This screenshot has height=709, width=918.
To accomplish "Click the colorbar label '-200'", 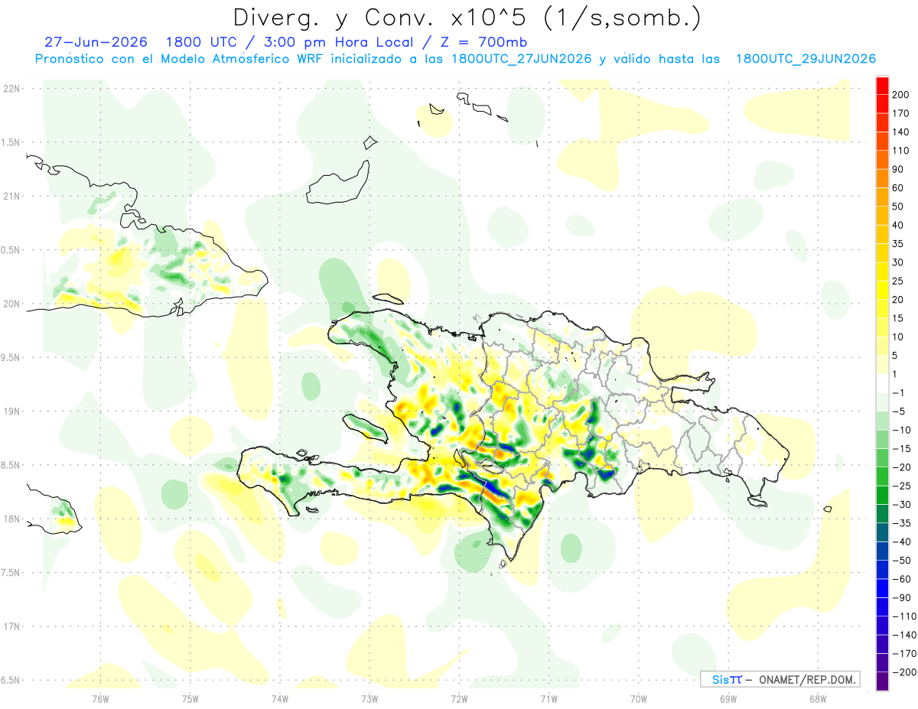I will click(903, 672).
